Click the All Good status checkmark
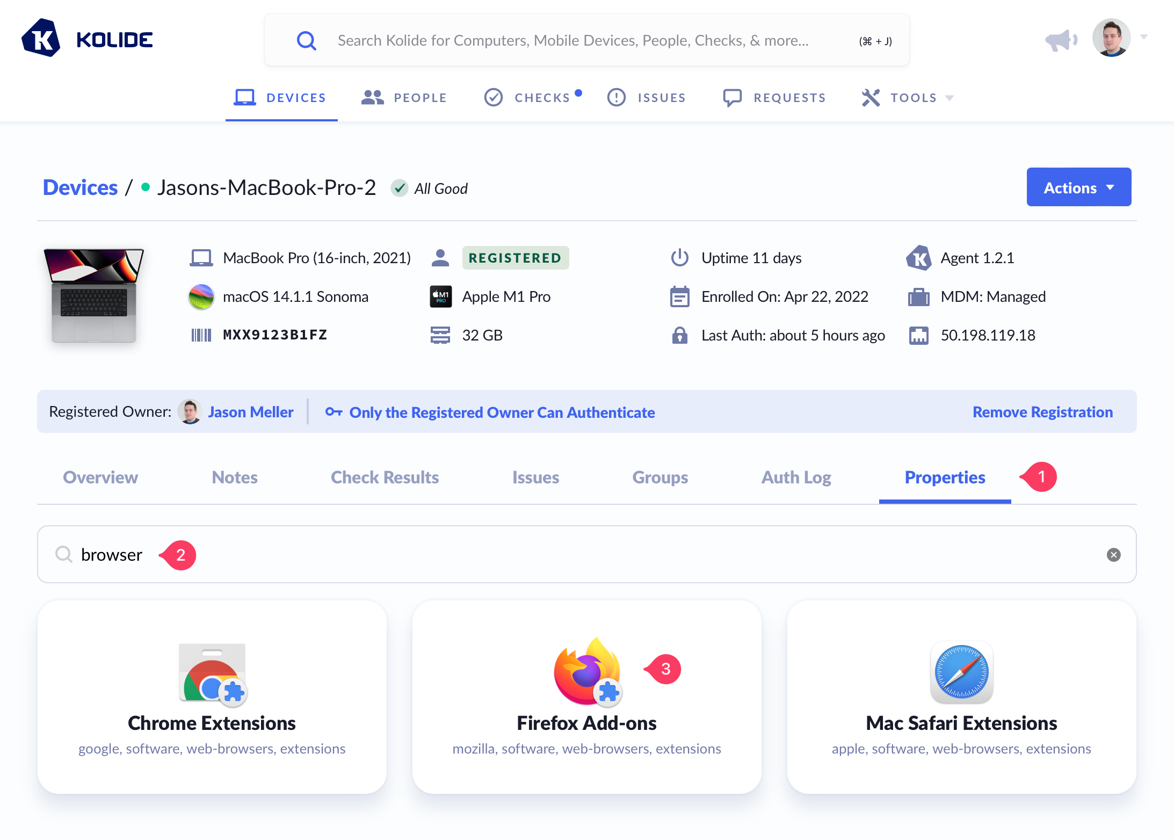 coord(399,189)
